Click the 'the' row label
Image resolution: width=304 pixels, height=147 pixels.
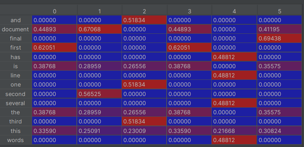tap(16, 112)
